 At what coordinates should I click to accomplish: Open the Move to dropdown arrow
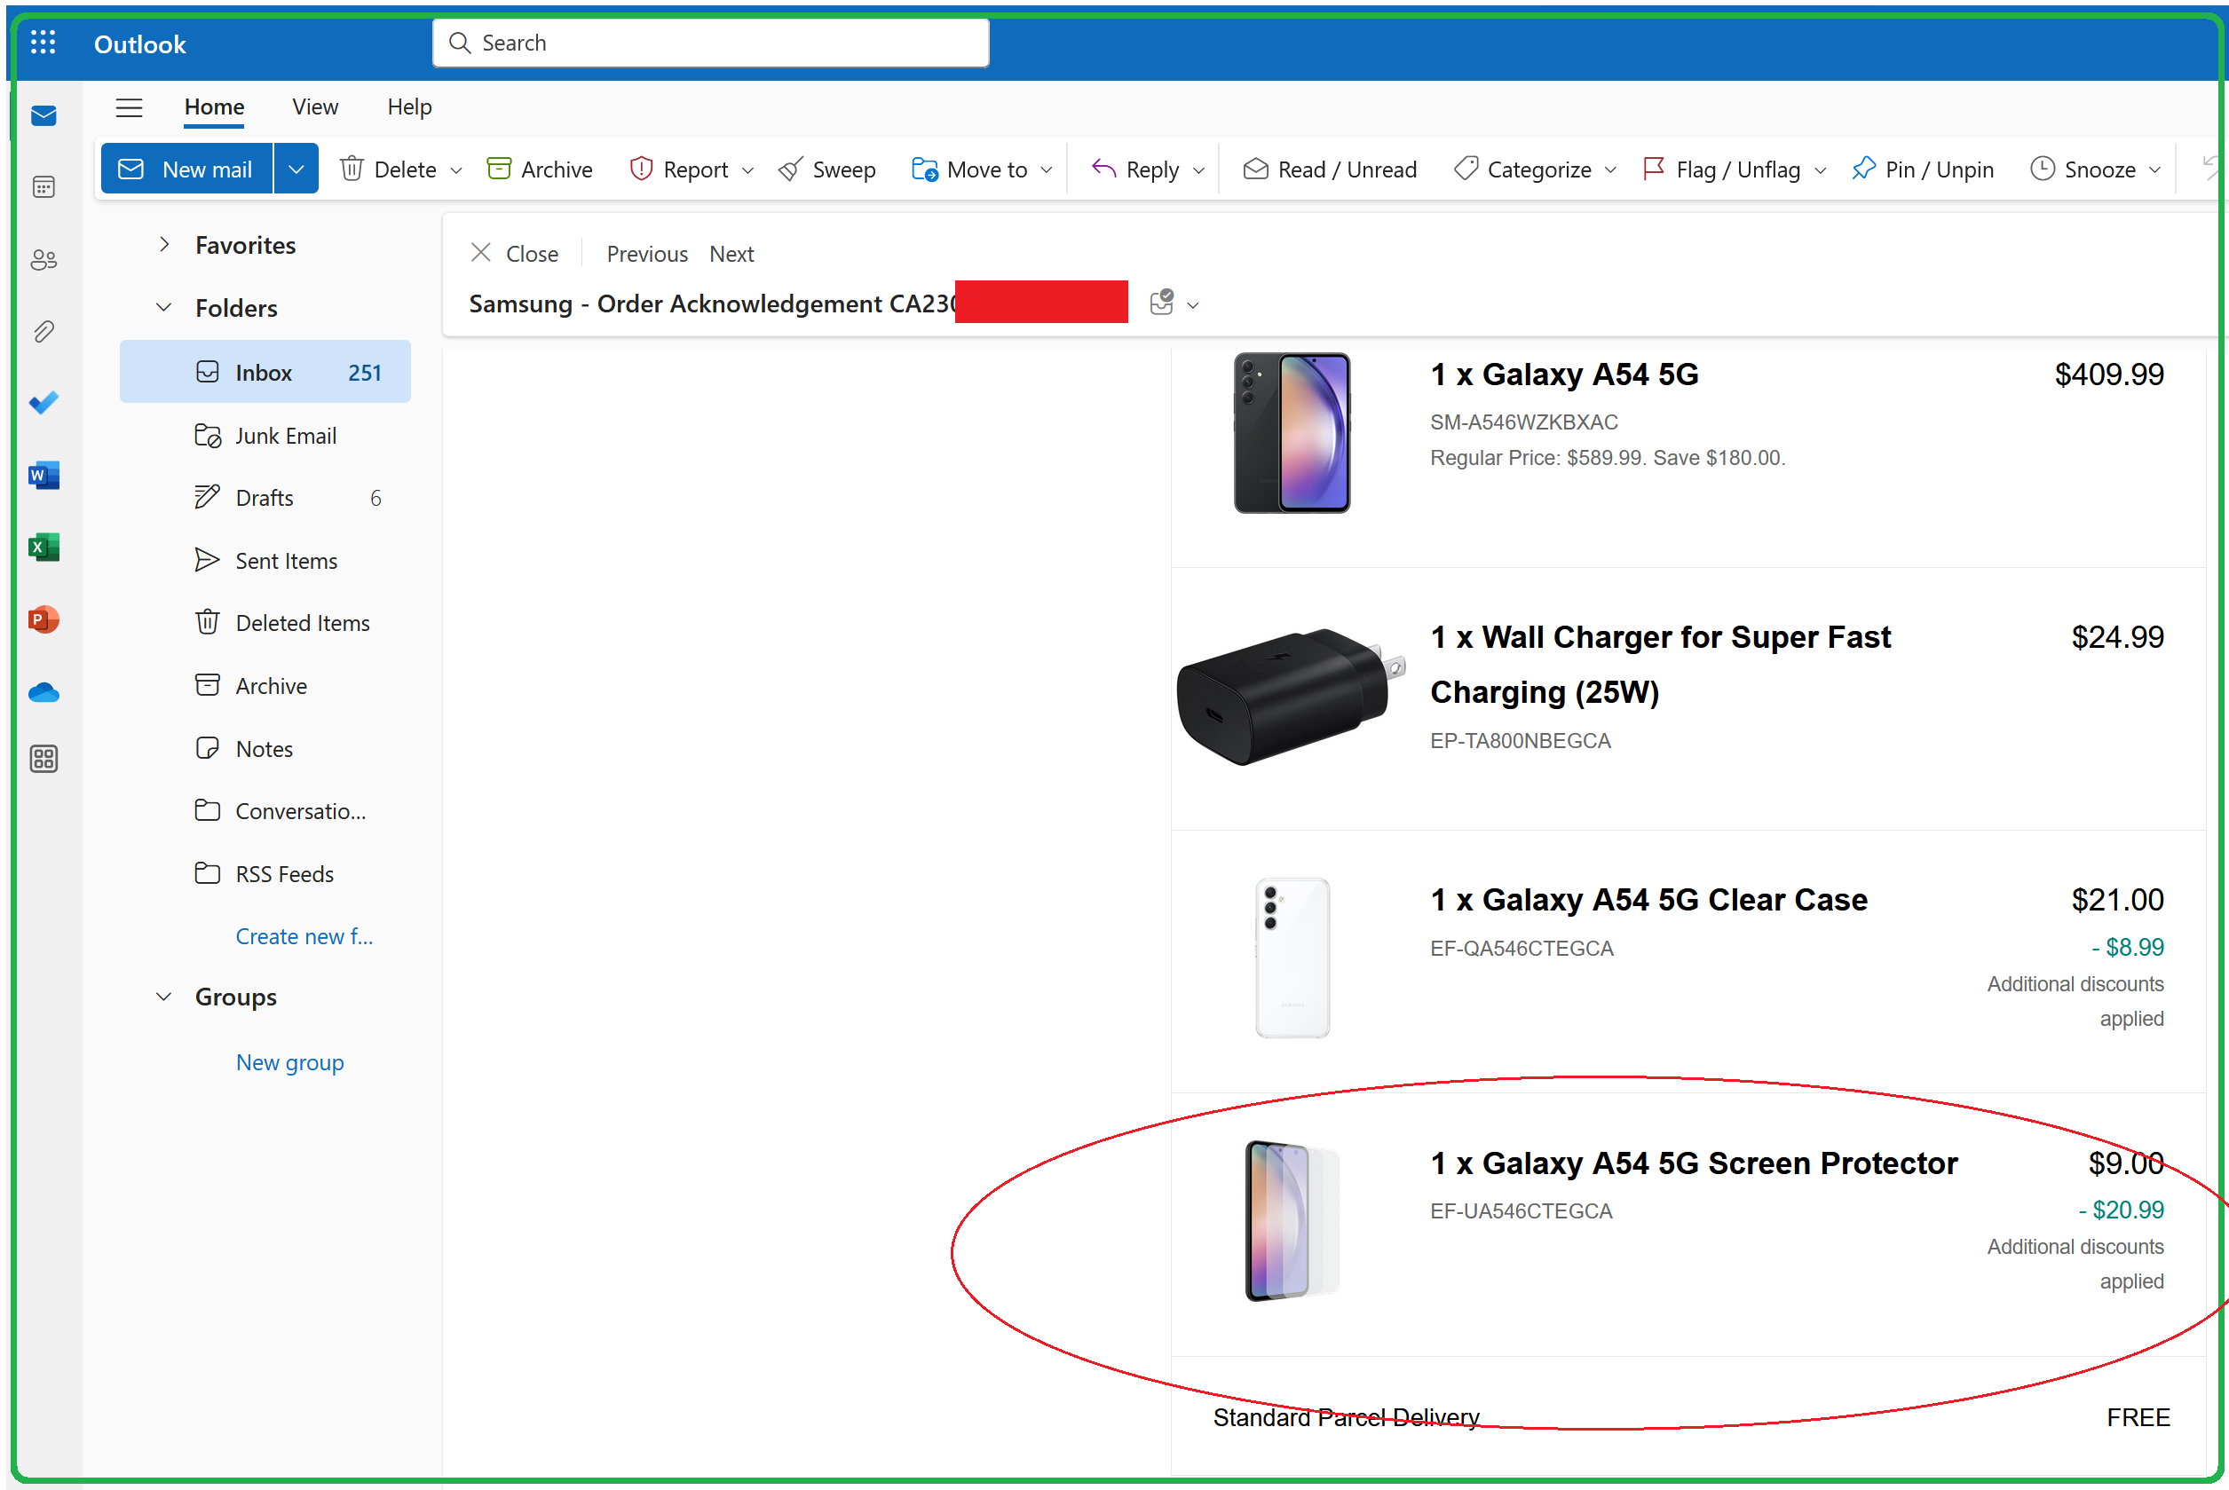tap(1047, 170)
